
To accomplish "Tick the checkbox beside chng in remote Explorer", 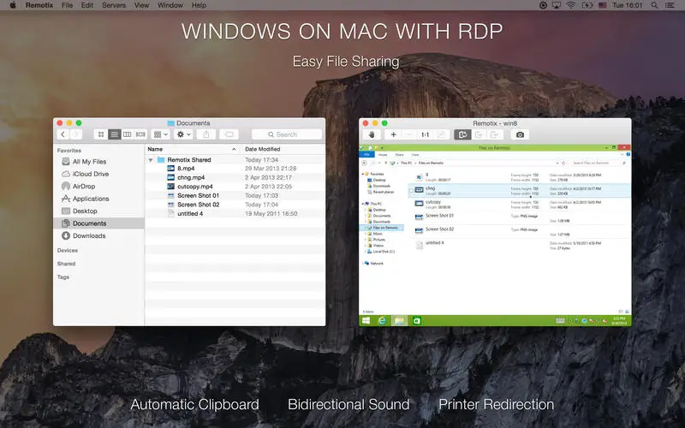I will tap(411, 190).
